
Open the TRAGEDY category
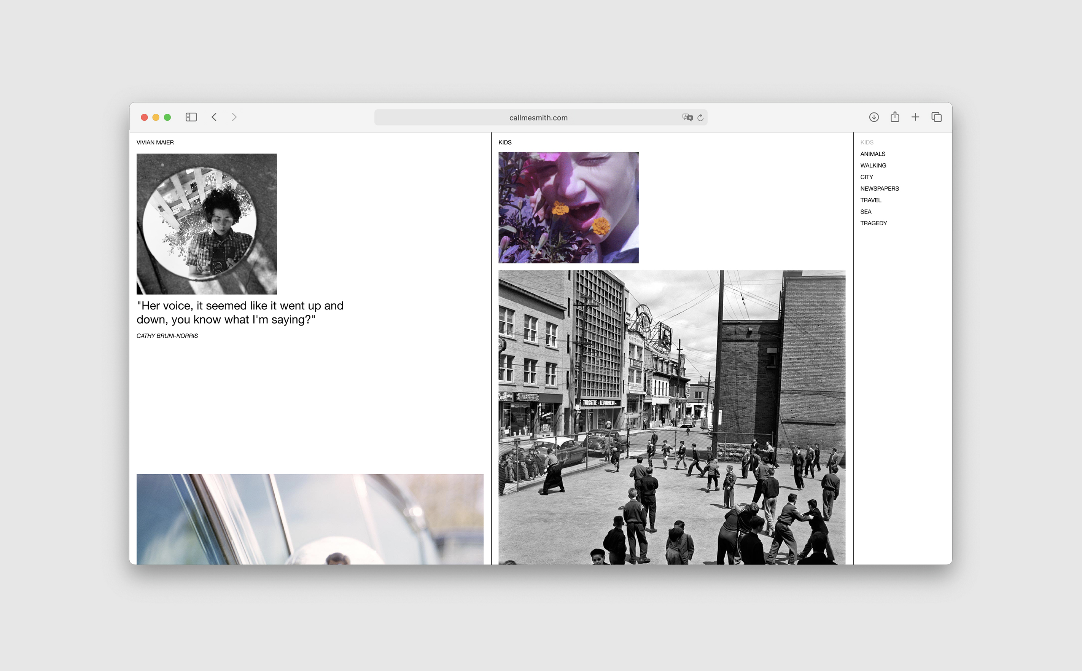tap(873, 223)
